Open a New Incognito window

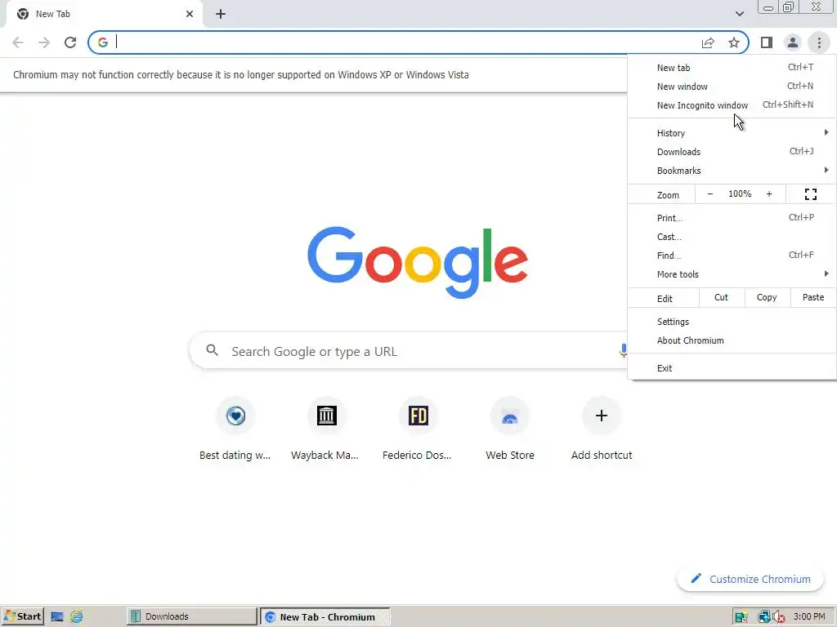[x=732, y=105]
